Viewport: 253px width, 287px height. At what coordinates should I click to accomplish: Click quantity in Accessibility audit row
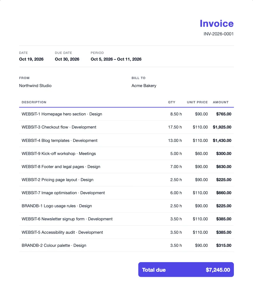176,232
